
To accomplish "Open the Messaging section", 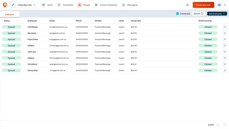I will click(x=132, y=5).
